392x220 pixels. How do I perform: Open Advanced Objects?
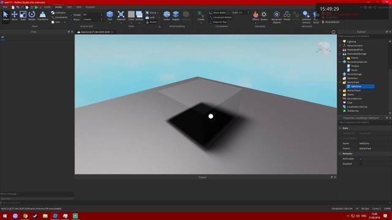(x=276, y=17)
